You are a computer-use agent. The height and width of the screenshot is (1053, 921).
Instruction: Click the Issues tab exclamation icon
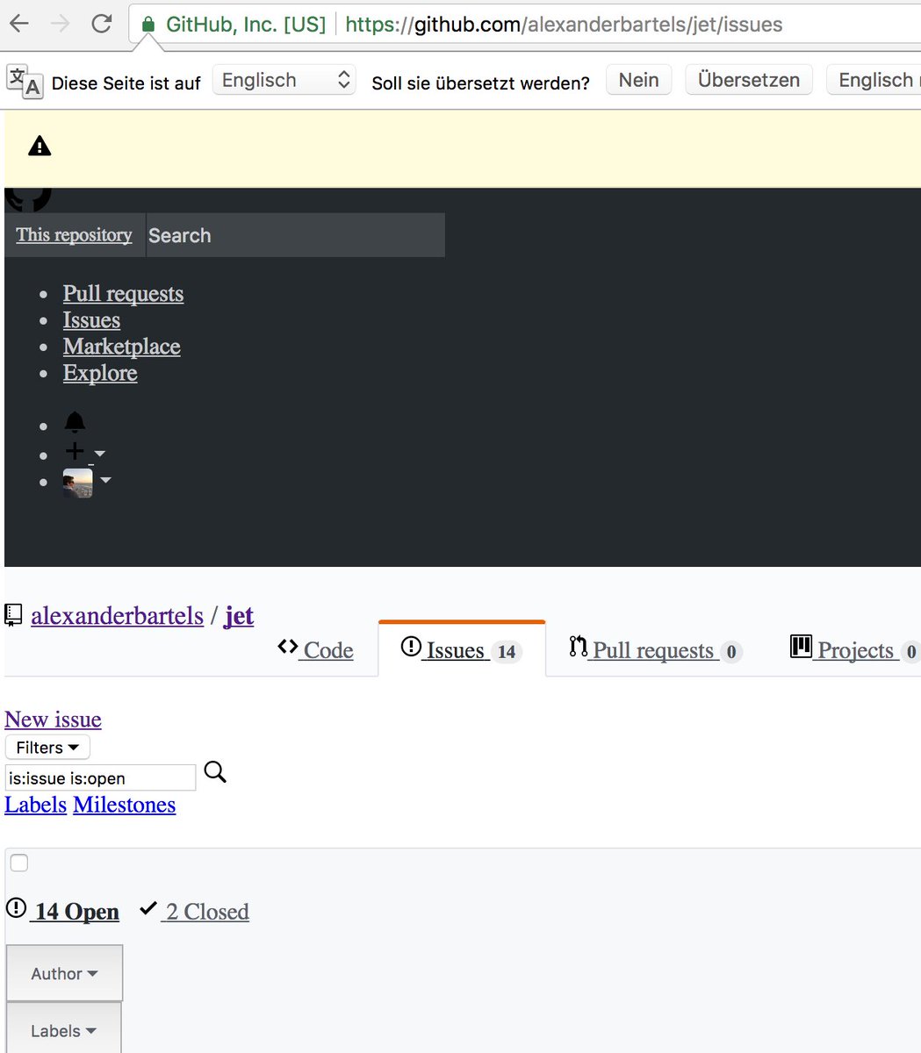pos(411,647)
